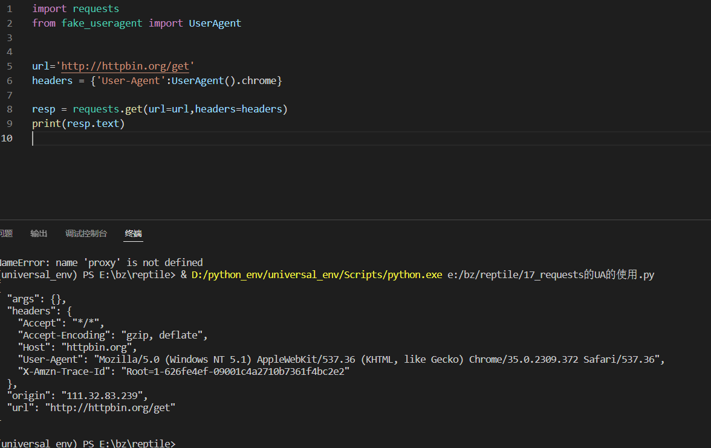Follow the http://httpbin.org/get link in code

click(125, 67)
